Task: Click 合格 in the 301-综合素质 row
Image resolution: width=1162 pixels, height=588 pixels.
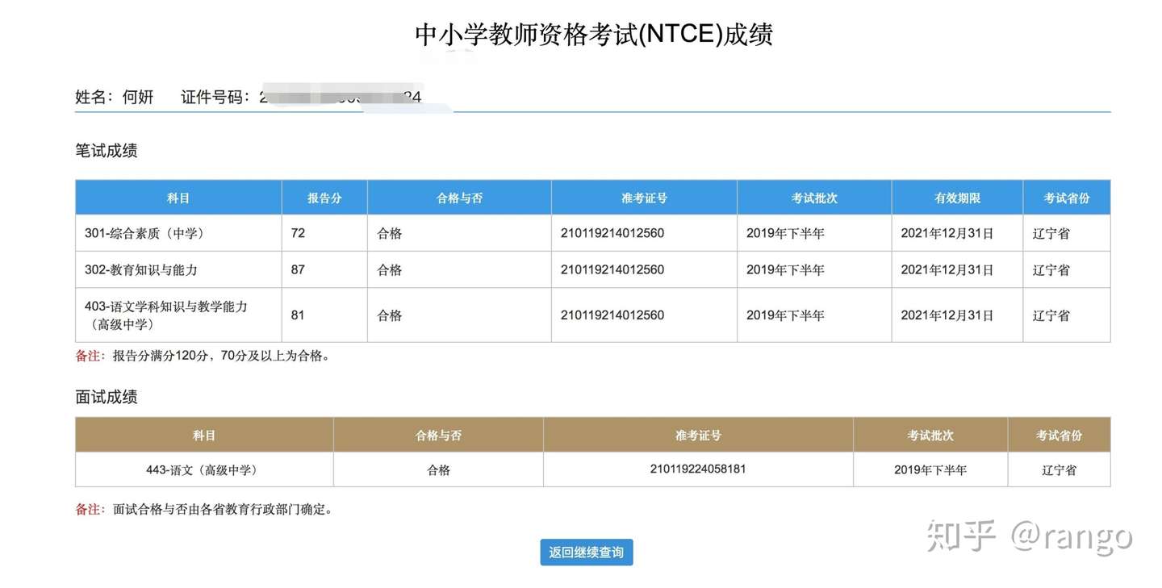Action: (x=390, y=234)
